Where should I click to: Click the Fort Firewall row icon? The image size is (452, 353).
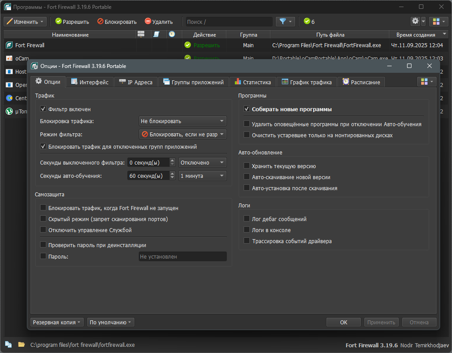click(x=9, y=45)
